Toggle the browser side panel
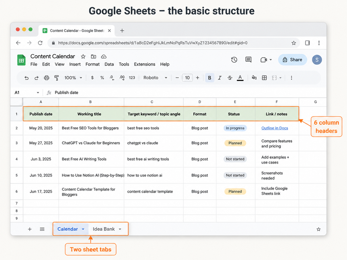This screenshot has width=347, height=260. pyautogui.click(x=307, y=43)
